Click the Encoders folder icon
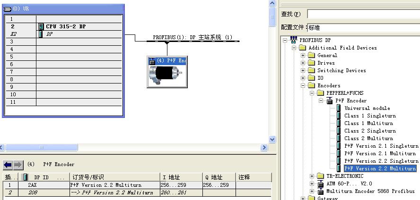The width and height of the screenshot is (420, 200). pos(311,85)
